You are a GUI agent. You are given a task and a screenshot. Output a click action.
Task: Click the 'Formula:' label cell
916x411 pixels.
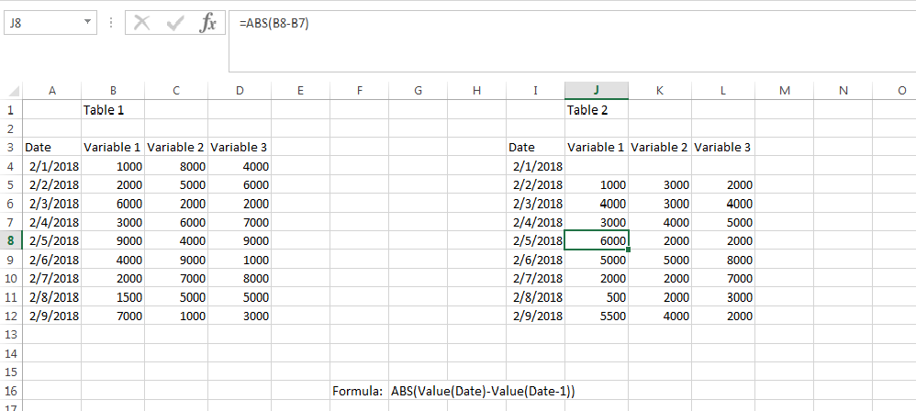tap(359, 391)
